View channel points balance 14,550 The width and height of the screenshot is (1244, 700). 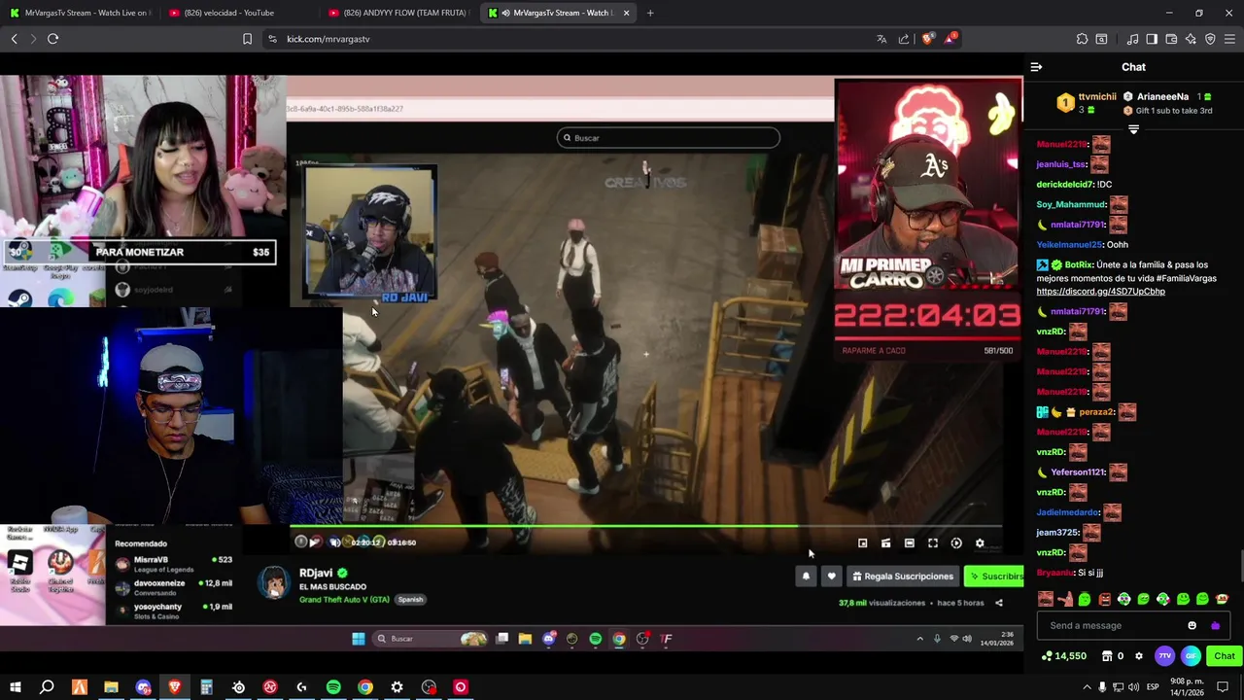tap(1063, 656)
